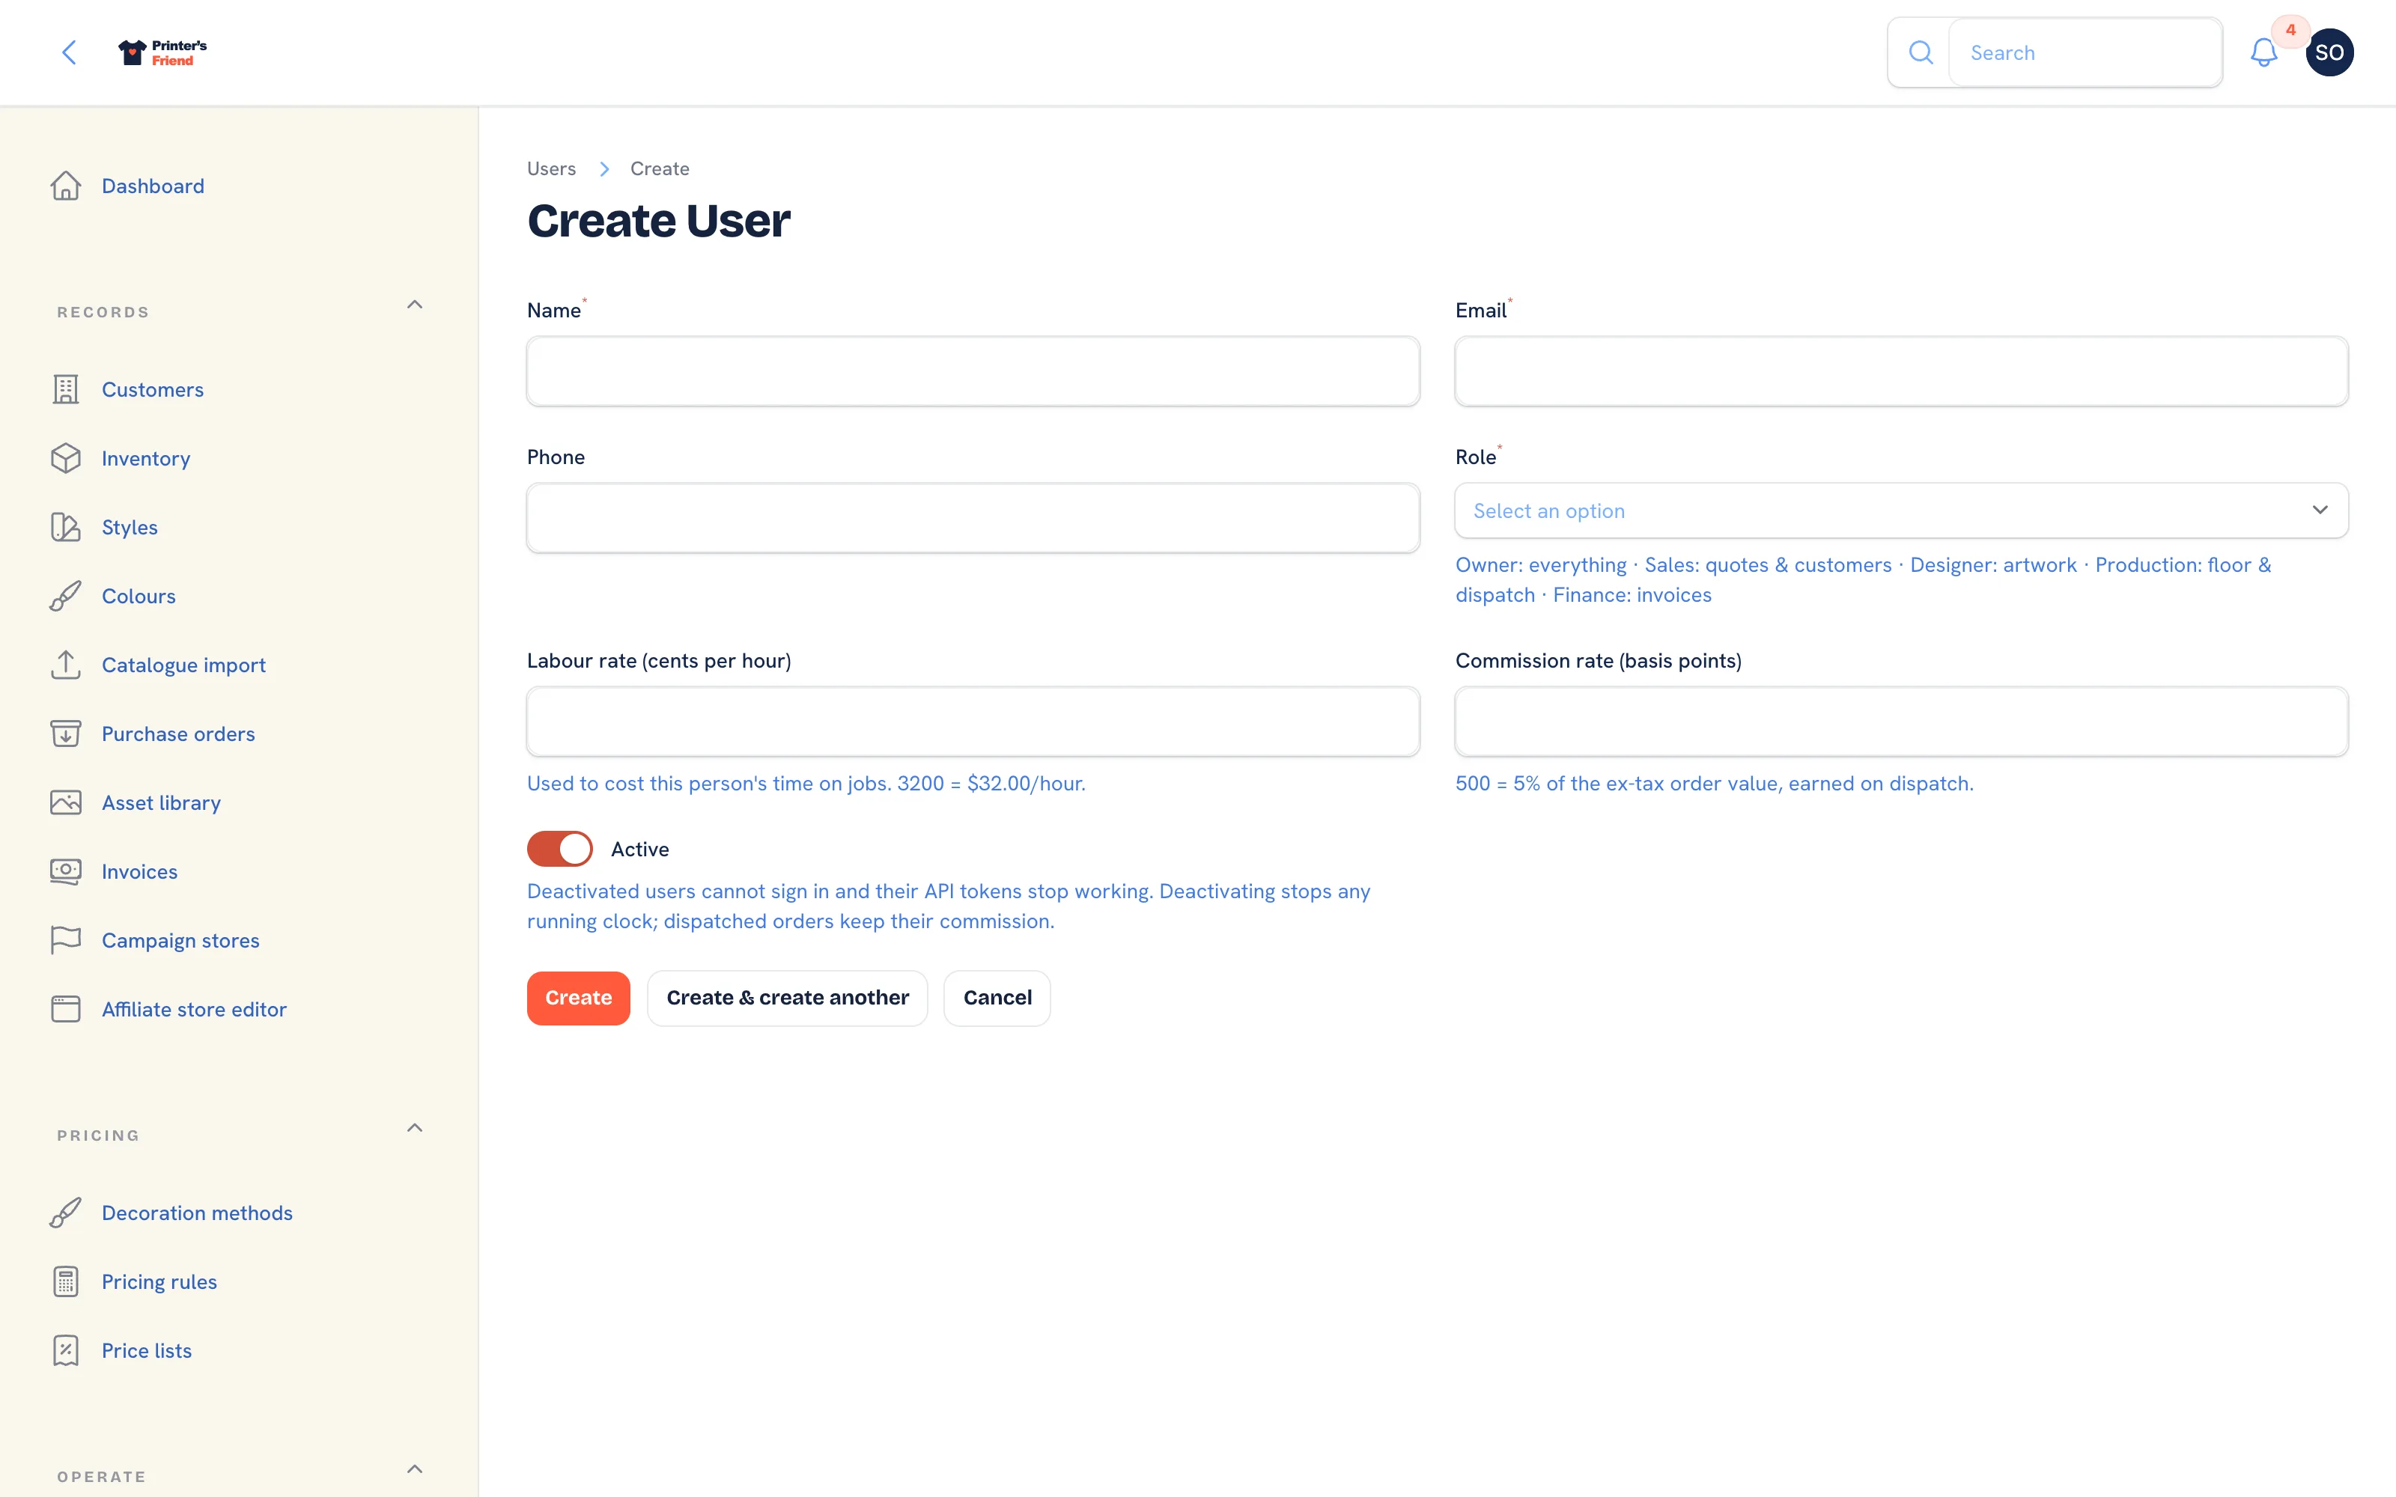Click the orange Create button

(578, 998)
